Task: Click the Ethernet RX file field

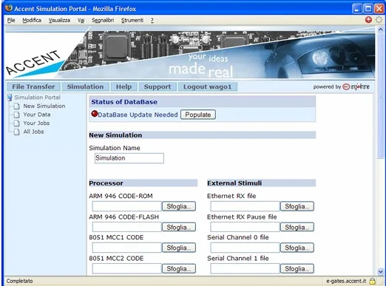Action: coord(246,206)
